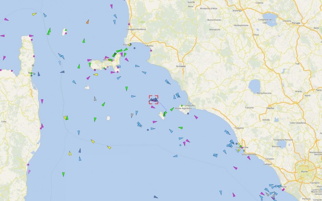Click Lake Bolsena above Montefiascone

pos(254,86)
